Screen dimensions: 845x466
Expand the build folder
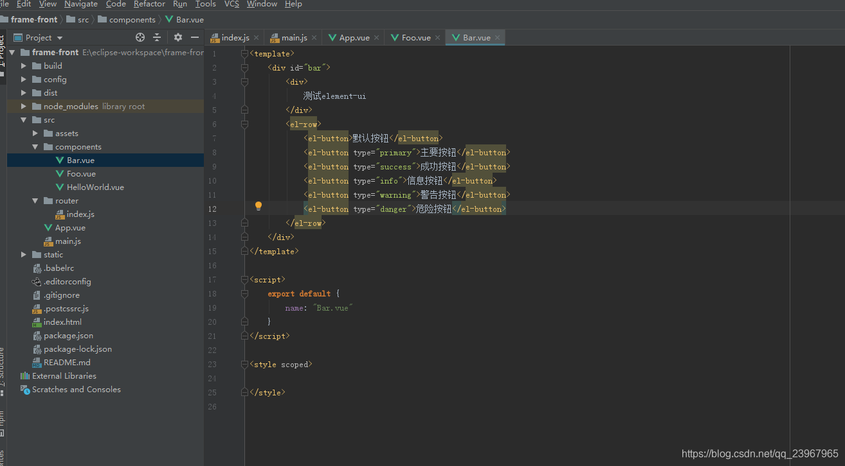[x=24, y=66]
